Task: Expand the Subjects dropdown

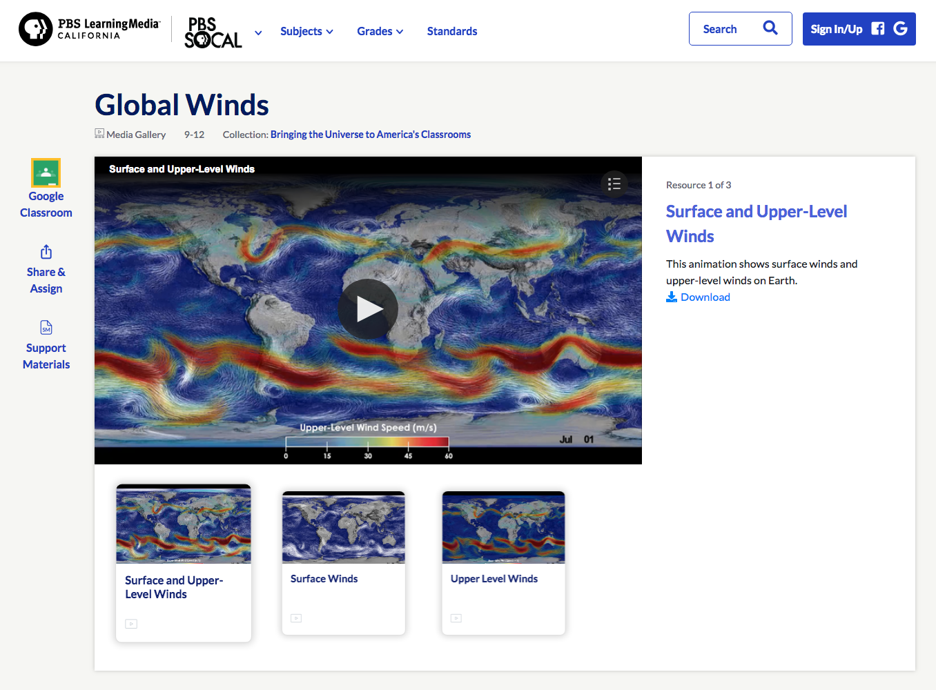Action: 306,31
